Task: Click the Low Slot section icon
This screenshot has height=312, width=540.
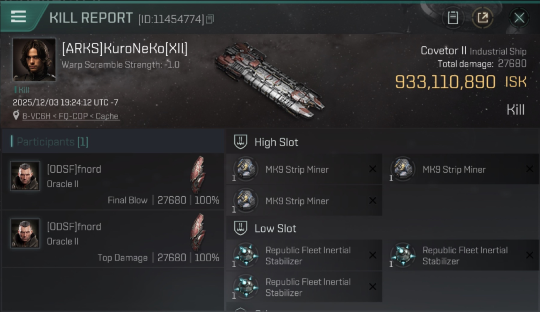Action: pyautogui.click(x=241, y=228)
